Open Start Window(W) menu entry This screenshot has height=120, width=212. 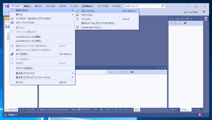click(x=42, y=23)
